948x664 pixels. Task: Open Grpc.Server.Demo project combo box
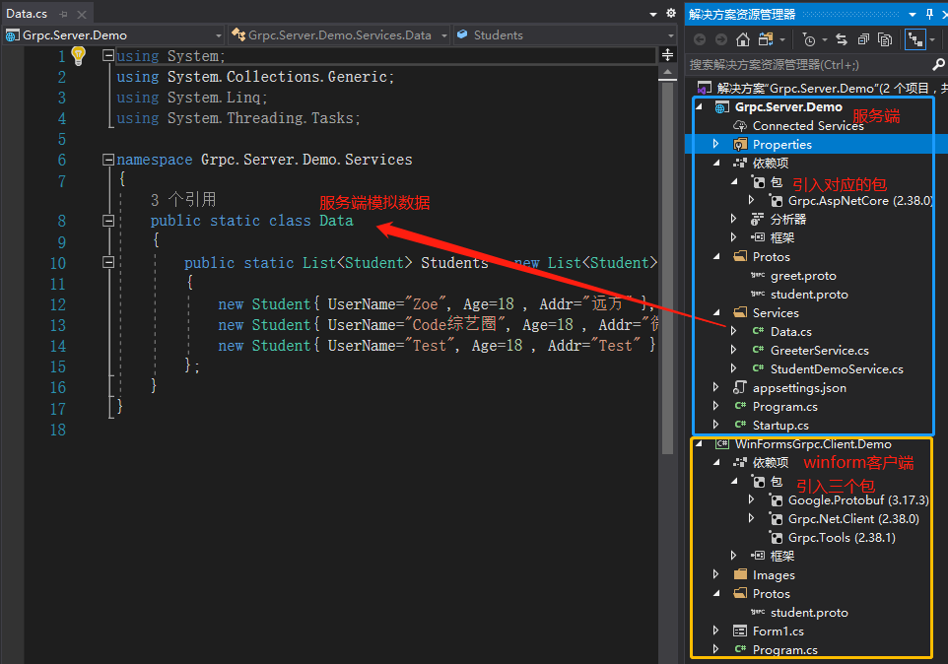coord(113,35)
